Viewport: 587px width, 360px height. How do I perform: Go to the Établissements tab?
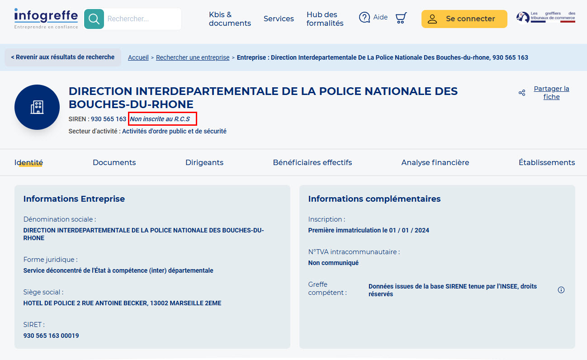(x=546, y=162)
